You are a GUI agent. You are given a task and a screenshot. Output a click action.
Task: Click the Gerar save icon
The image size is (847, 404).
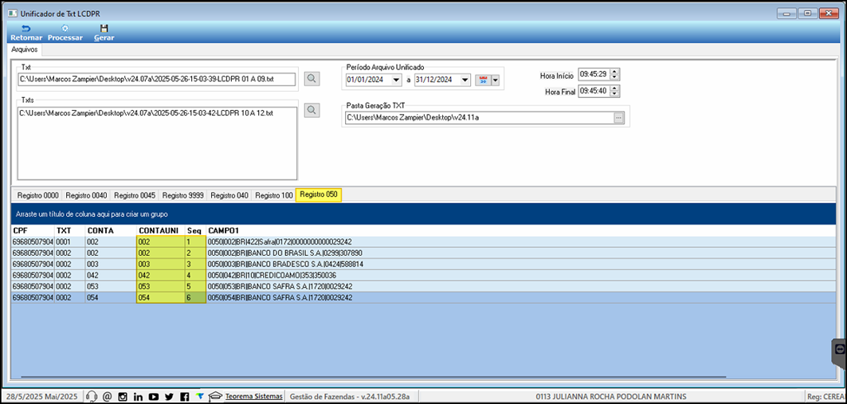coord(104,28)
